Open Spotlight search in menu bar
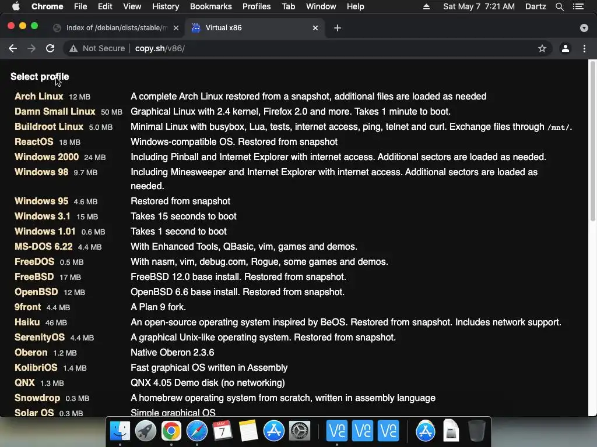The width and height of the screenshot is (597, 447). click(559, 6)
